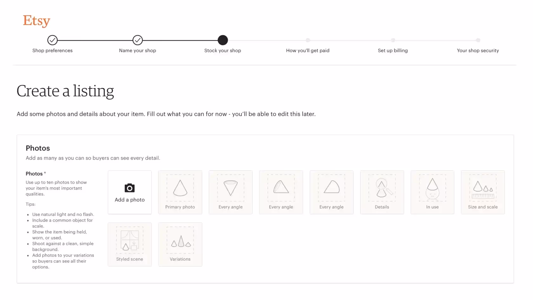Screen dimensions: 533x300
Task: Navigate to Your shop security step
Action: (x=478, y=40)
